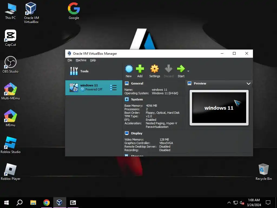Click the taskbar search magnifier
Viewport: 277px width, 208px height.
tap(19, 203)
